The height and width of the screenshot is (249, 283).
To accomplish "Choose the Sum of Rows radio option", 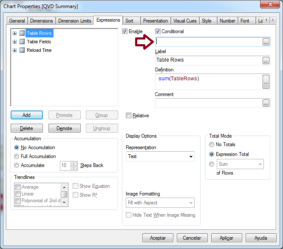I will pyautogui.click(x=212, y=164).
